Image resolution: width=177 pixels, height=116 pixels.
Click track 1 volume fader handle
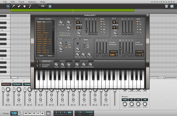pyautogui.click(x=3, y=90)
